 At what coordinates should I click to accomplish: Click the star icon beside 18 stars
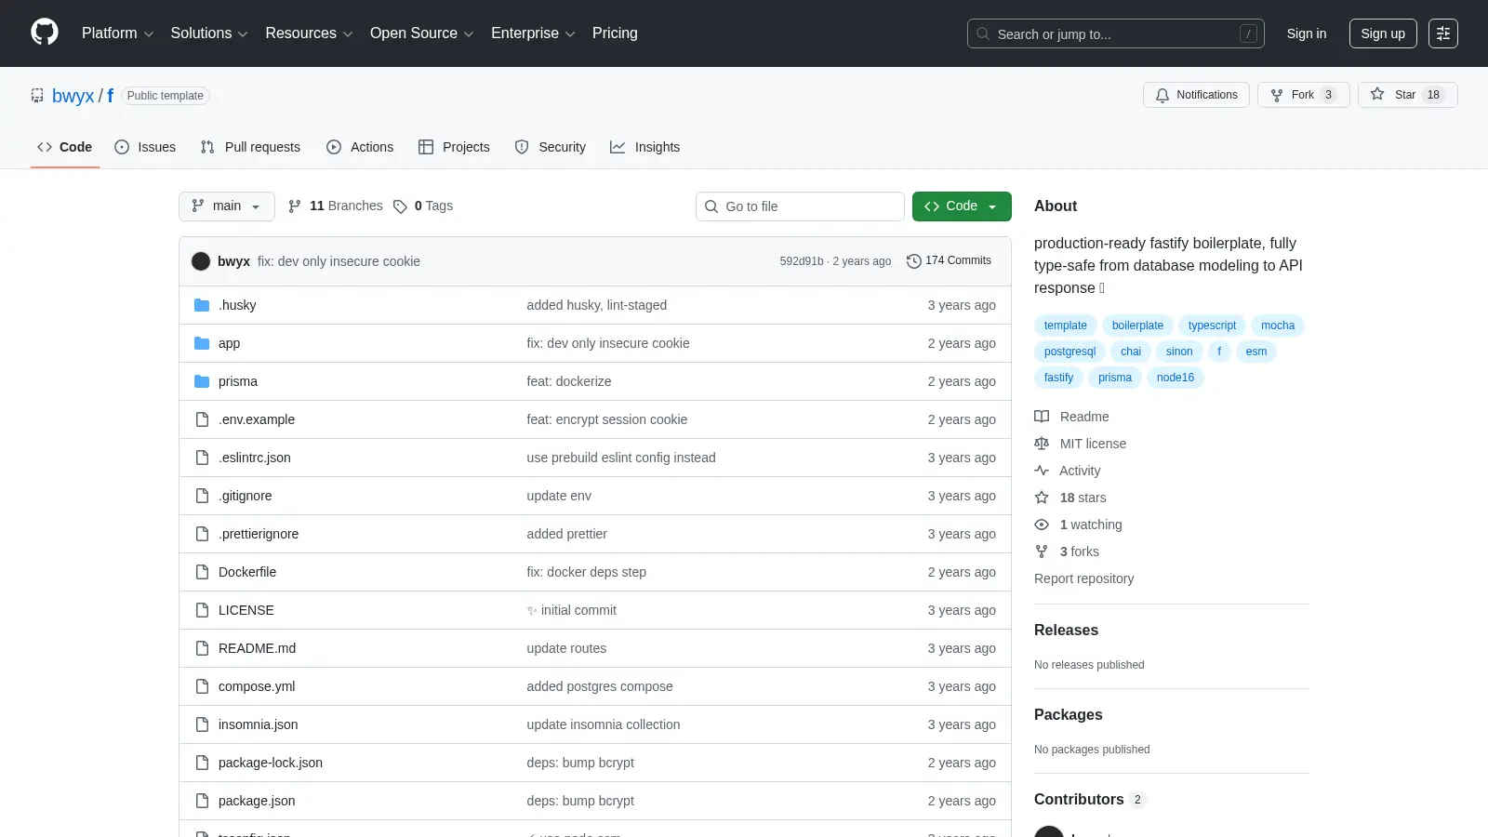(x=1042, y=498)
